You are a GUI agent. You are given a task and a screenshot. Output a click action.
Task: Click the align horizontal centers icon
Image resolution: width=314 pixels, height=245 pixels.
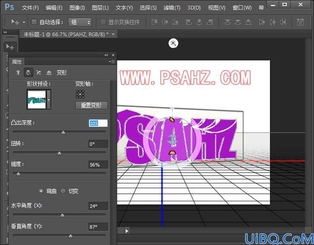coord(199,22)
